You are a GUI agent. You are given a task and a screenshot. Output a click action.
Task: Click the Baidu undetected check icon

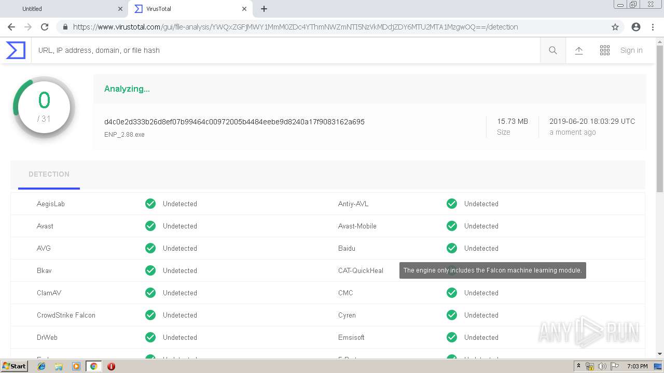(452, 248)
